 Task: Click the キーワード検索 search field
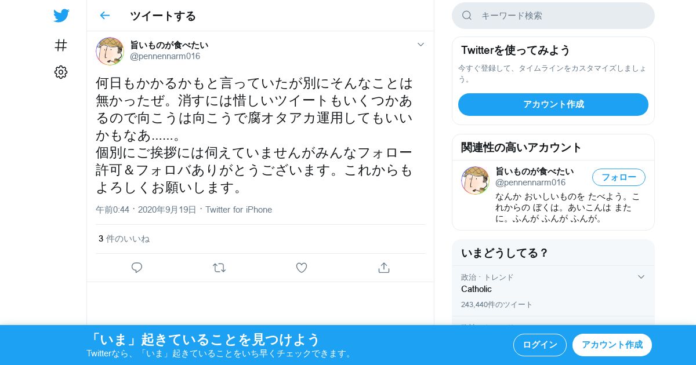(x=553, y=16)
